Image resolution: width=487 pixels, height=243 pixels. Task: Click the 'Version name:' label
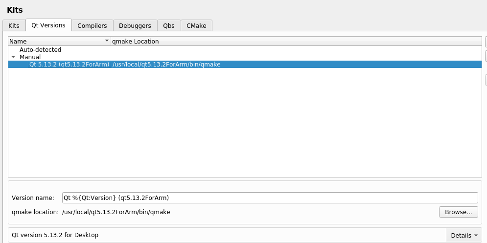[33, 198]
